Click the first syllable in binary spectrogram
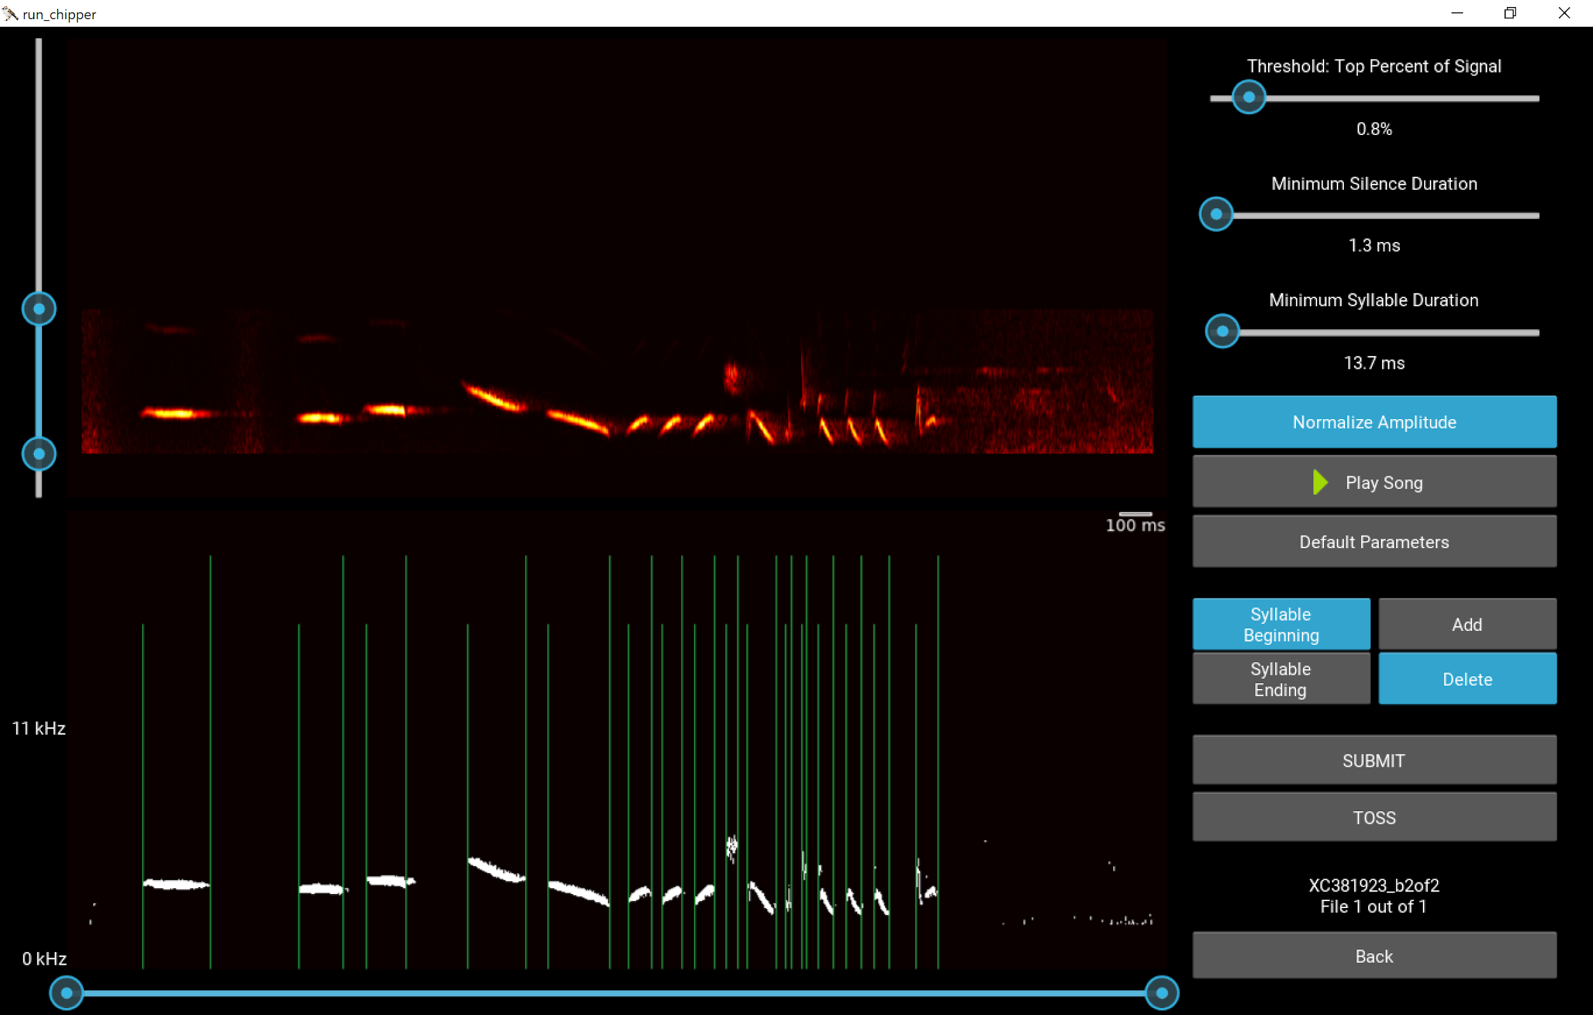 point(175,884)
